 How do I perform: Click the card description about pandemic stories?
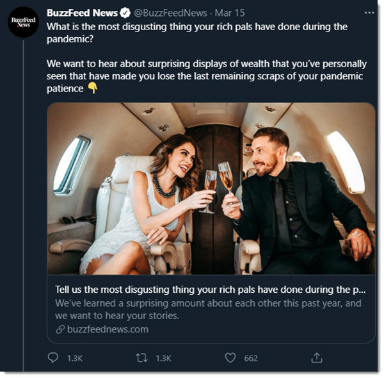pyautogui.click(x=208, y=309)
